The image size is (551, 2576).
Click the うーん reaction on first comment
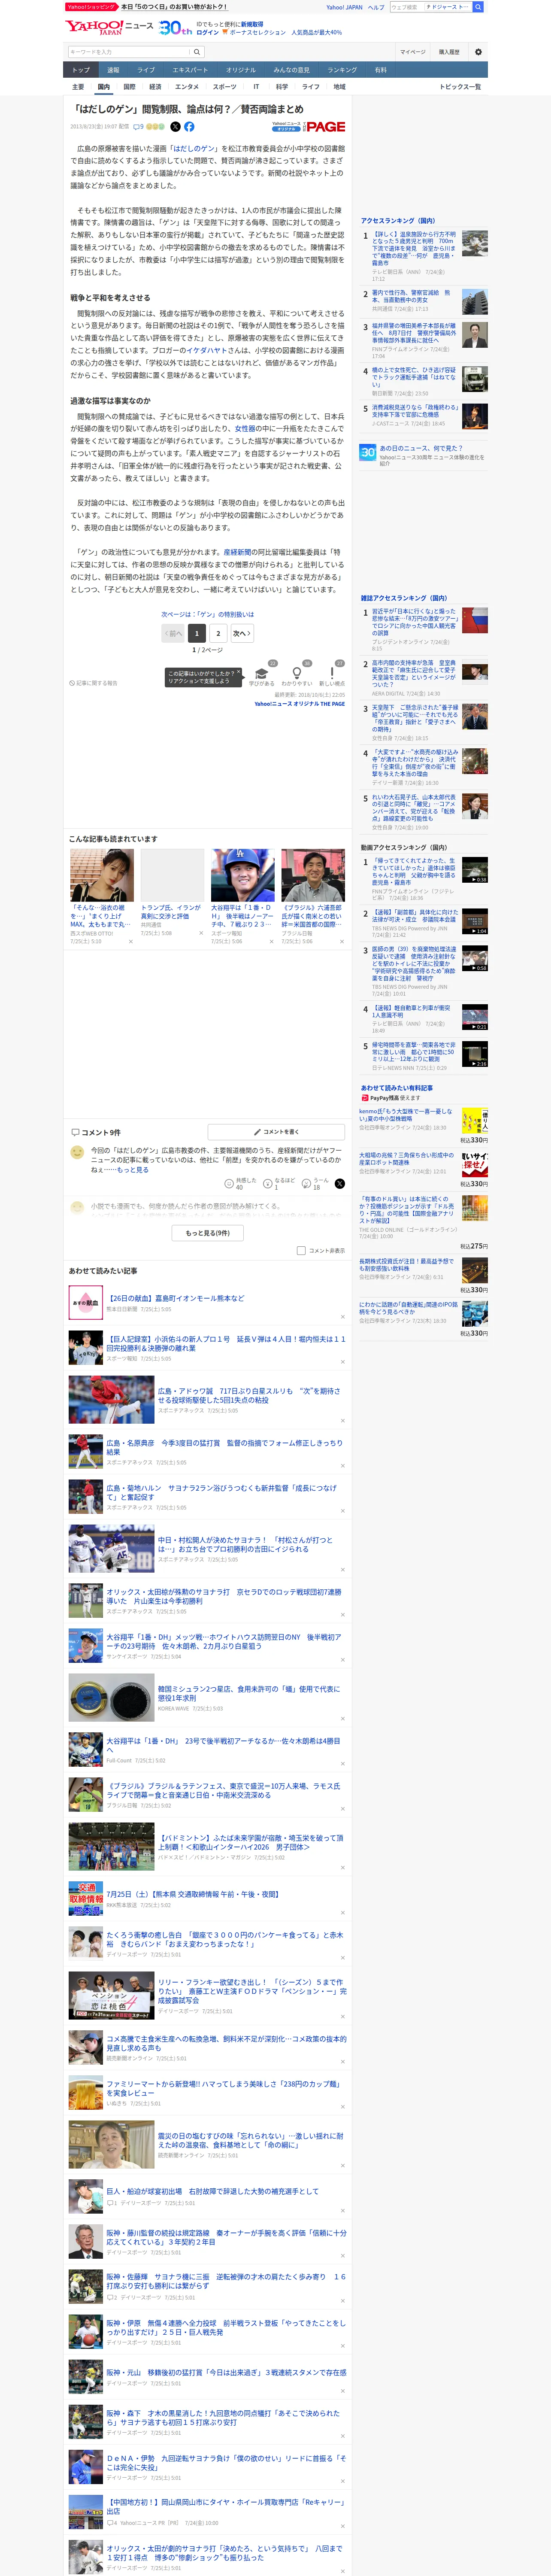315,1184
